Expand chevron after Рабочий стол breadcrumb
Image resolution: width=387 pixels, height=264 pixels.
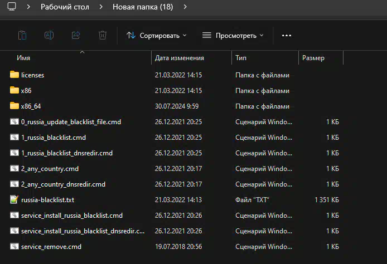(x=100, y=7)
